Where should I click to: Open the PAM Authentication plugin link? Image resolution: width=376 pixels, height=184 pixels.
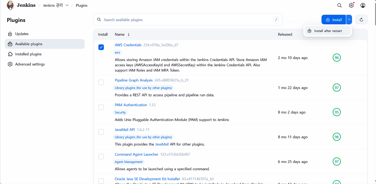(131, 105)
